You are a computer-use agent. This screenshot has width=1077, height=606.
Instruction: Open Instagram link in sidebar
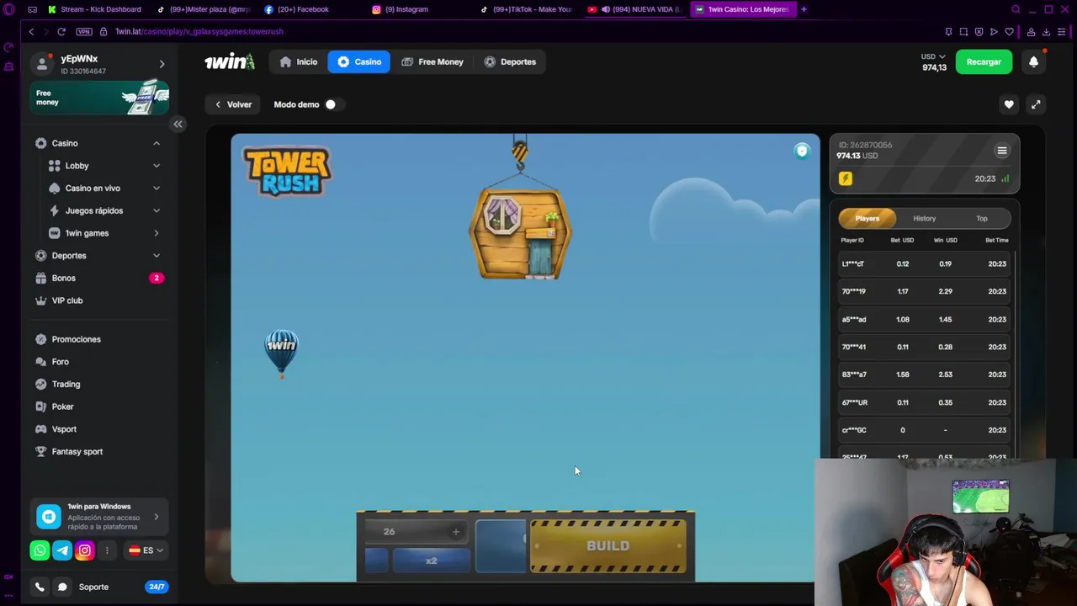coord(84,550)
